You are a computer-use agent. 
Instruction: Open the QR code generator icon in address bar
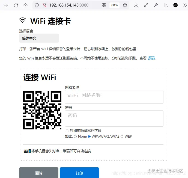click(104, 5)
